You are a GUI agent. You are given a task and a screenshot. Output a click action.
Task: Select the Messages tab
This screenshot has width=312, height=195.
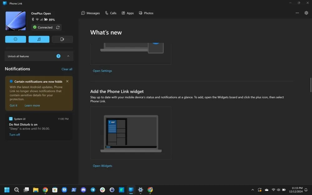pyautogui.click(x=90, y=13)
